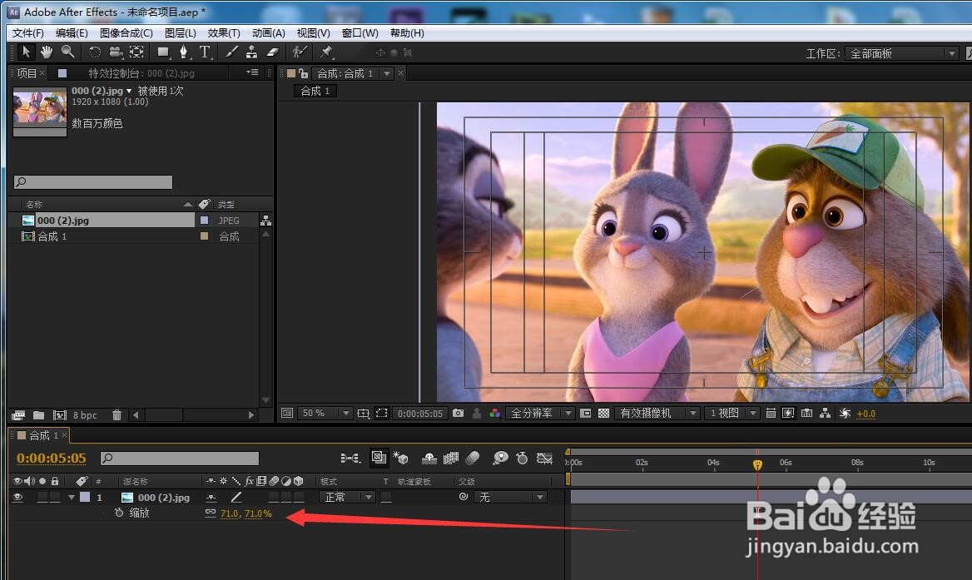Open the grid and guide options icon

coord(364,414)
